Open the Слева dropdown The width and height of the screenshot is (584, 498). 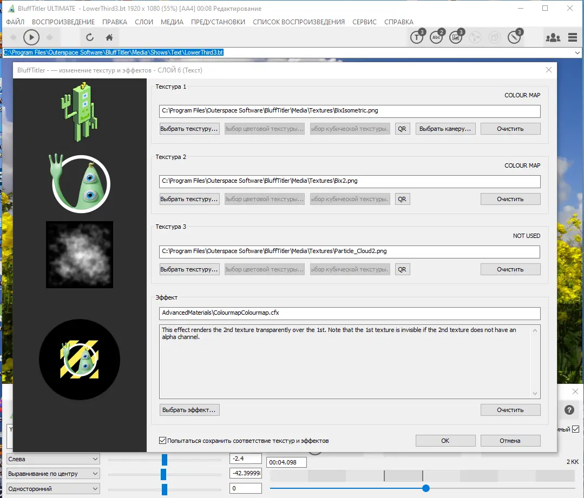click(53, 458)
